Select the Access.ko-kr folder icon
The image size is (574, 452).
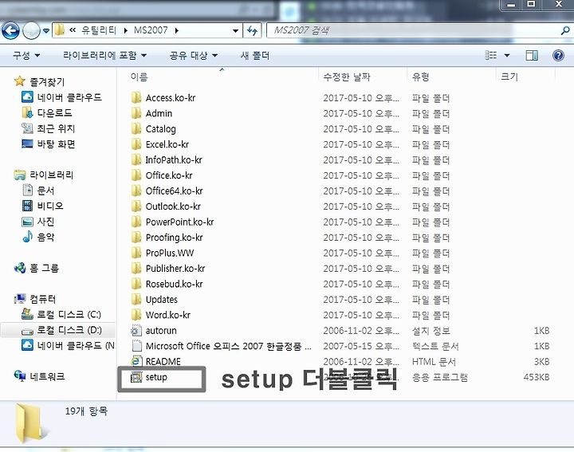(136, 98)
